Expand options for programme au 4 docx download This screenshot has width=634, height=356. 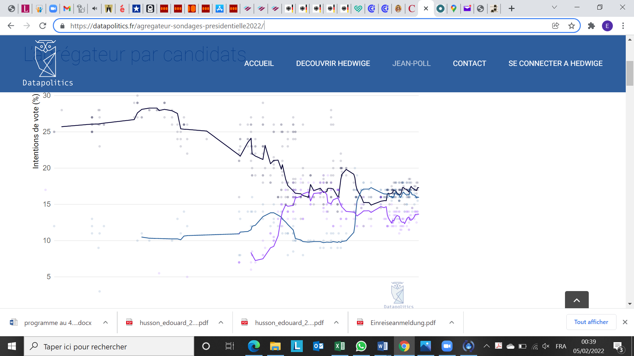(x=105, y=322)
